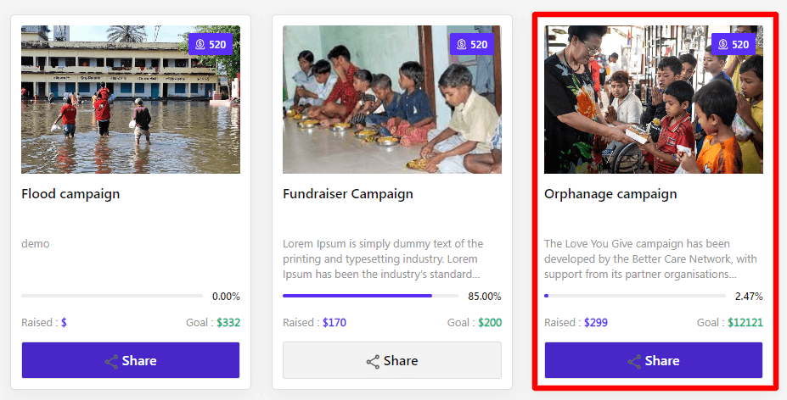This screenshot has height=400, width=787.
Task: Click the Fundraiser Campaign 85.00% progress bar
Action: tap(370, 296)
